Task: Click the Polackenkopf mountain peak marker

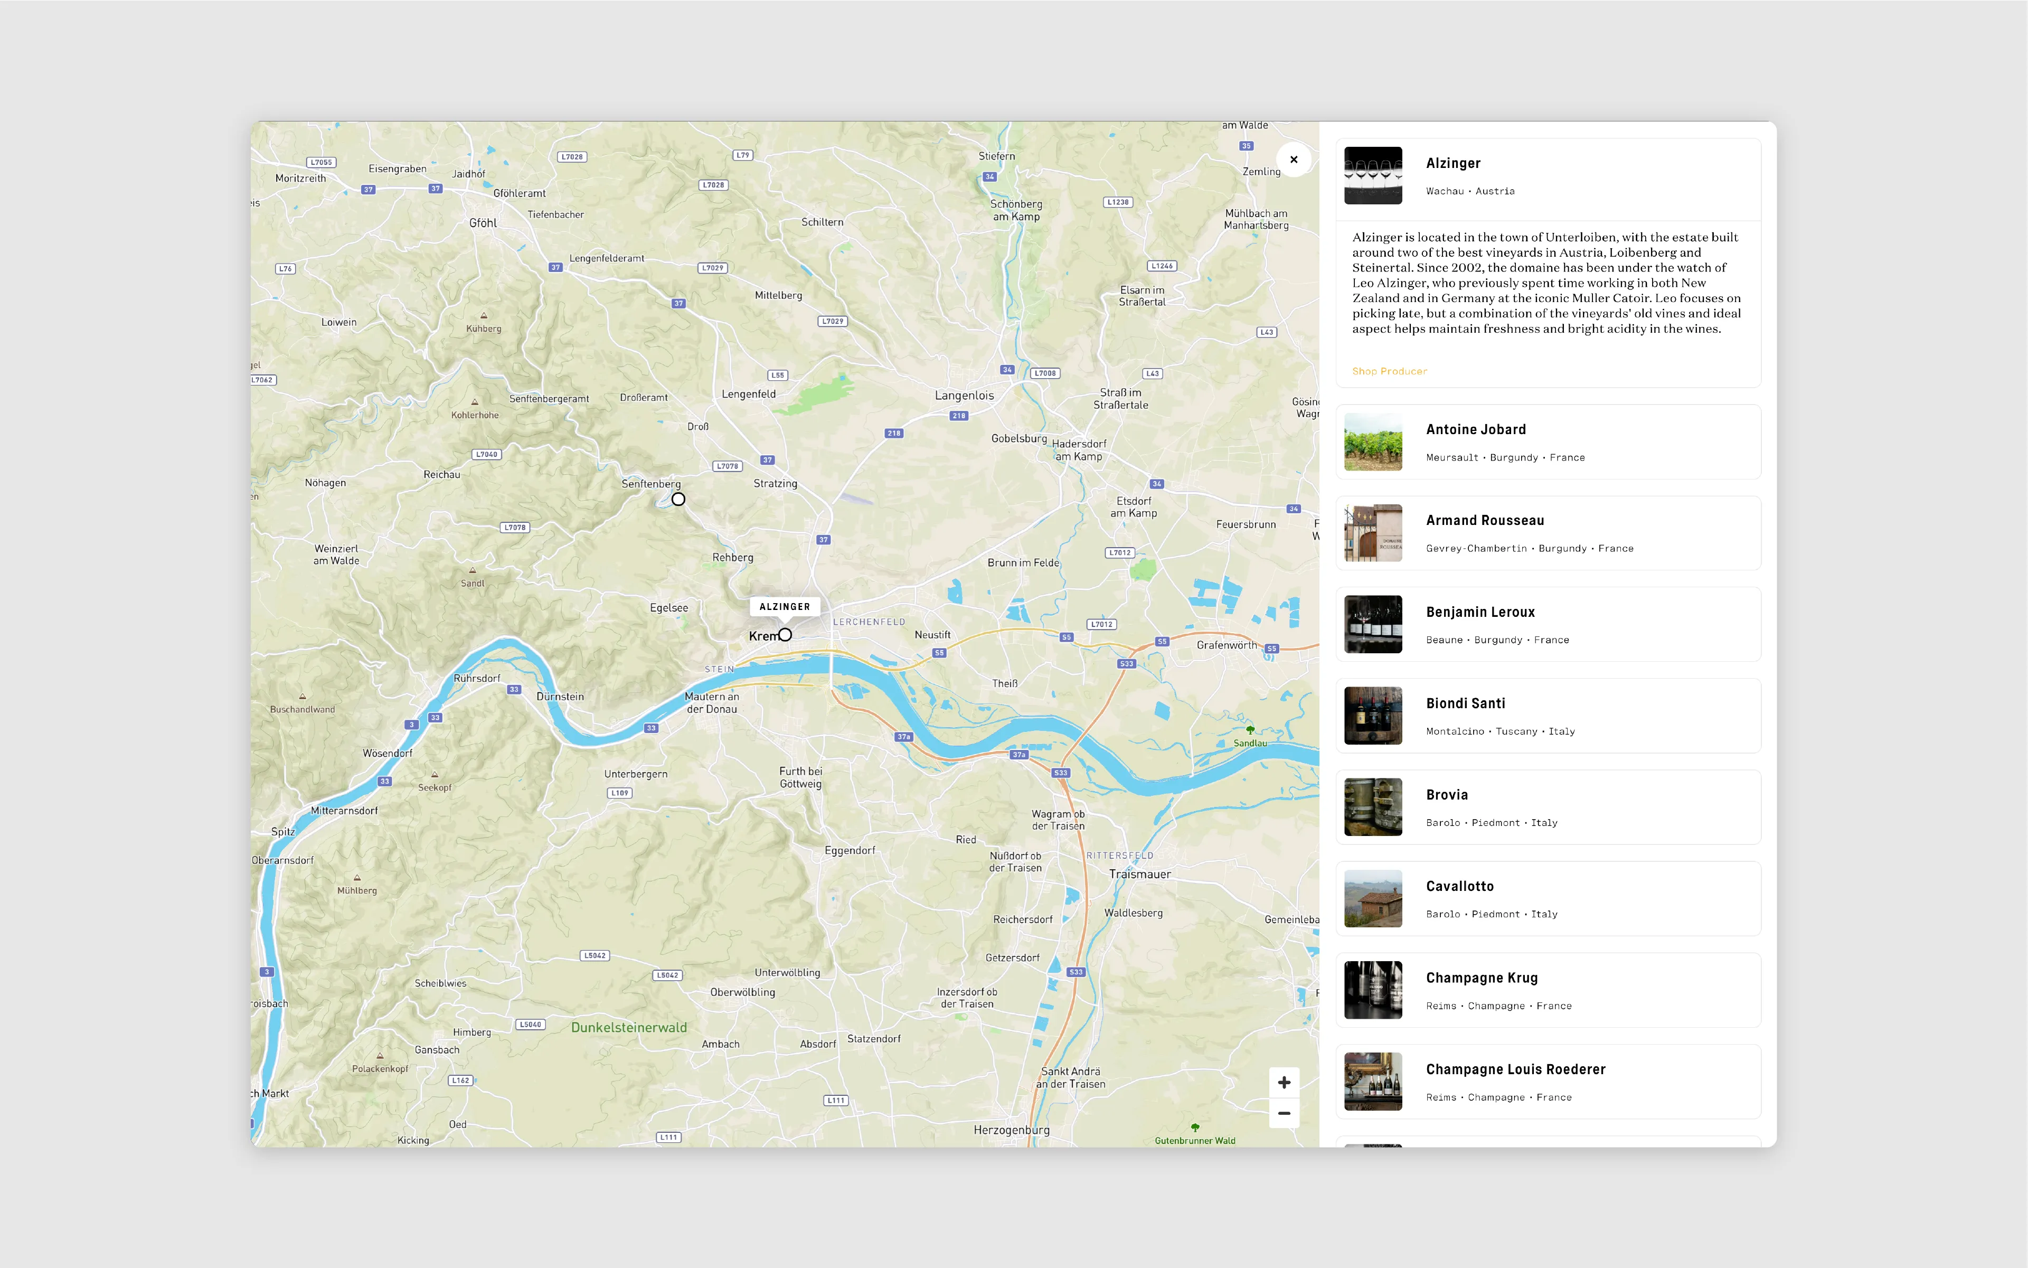Action: [x=380, y=1056]
